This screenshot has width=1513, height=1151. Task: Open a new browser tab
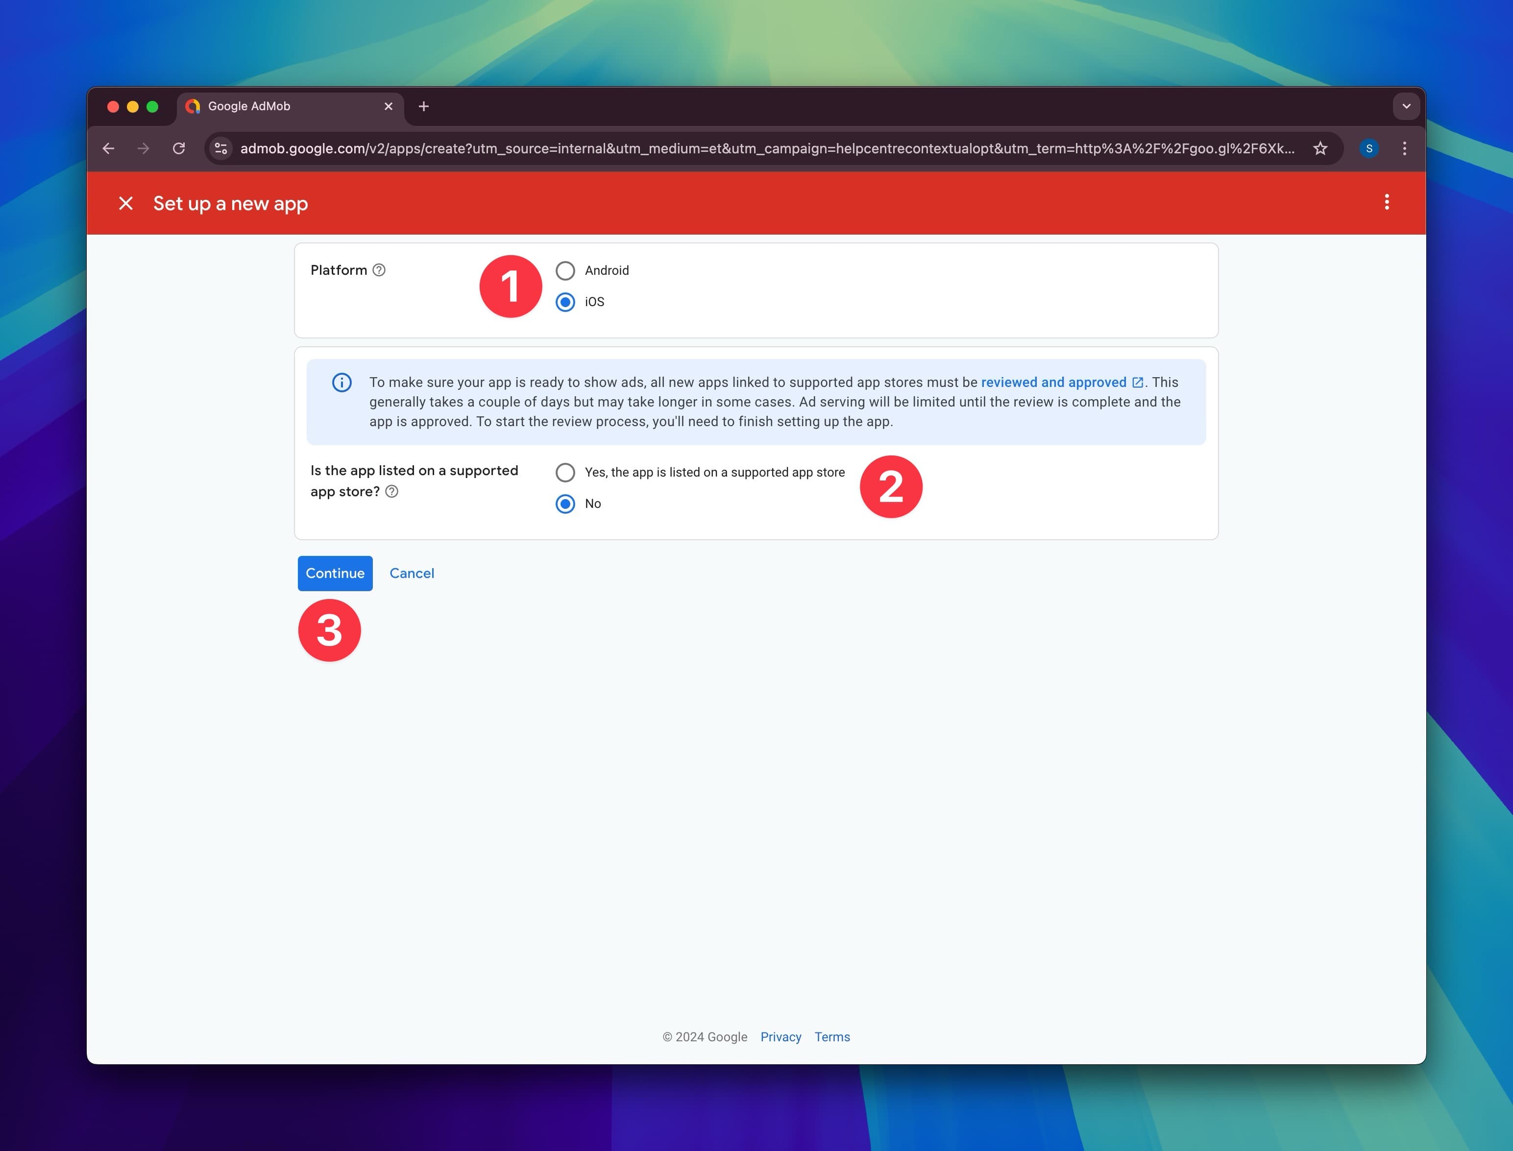coord(423,106)
